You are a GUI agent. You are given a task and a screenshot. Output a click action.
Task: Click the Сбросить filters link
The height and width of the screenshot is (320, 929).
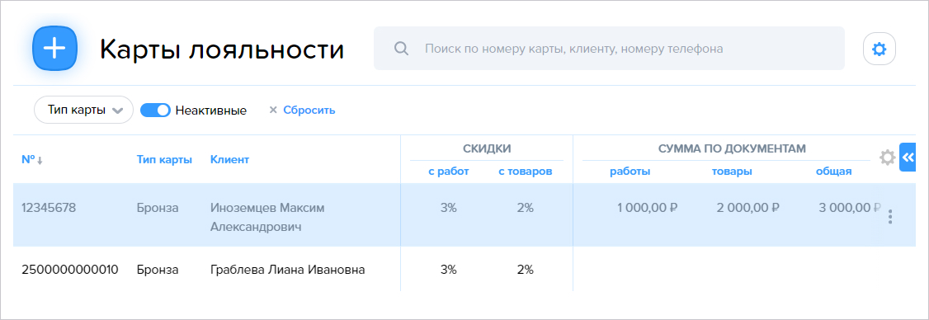pos(309,111)
